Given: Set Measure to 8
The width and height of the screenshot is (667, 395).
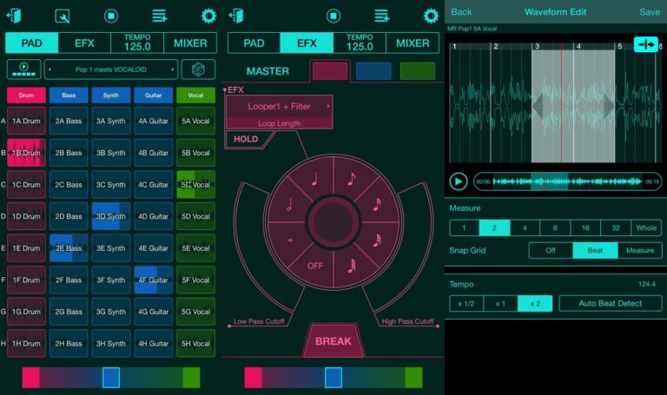Looking at the screenshot, I should pyautogui.click(x=555, y=228).
